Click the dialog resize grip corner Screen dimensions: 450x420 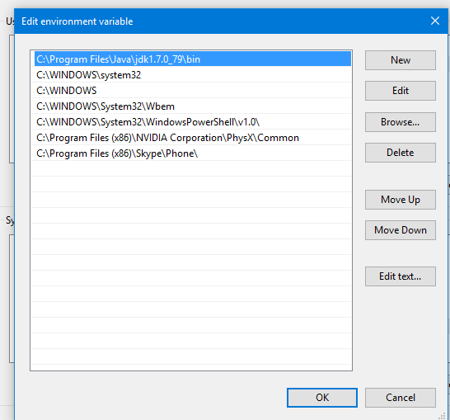443,416
